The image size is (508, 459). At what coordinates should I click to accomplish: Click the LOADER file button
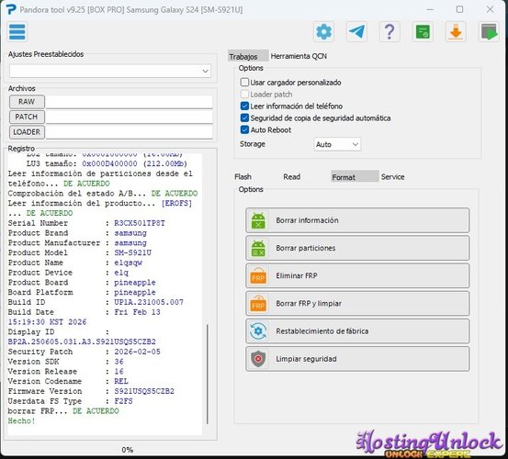27,132
